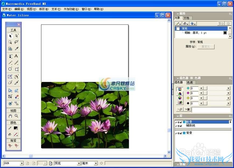
Task: Open the 预览 view mode dropdown
Action: 79,163
